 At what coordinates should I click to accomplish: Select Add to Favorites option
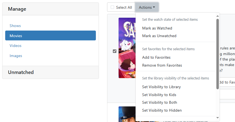coord(156,57)
